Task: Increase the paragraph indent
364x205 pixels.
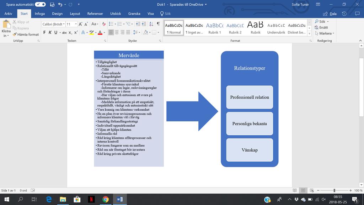Action: (144, 24)
